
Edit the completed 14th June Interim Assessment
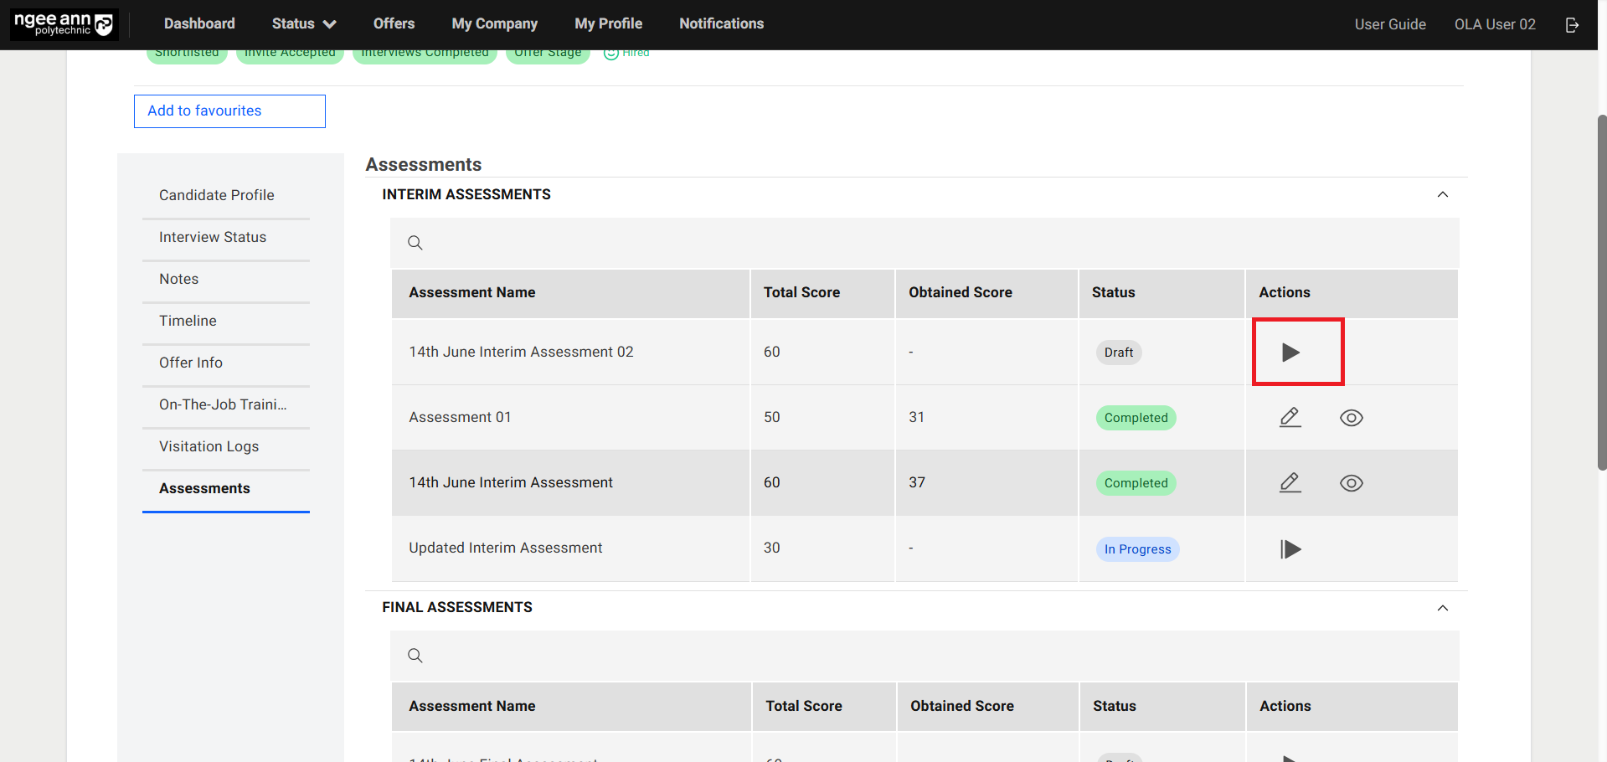pos(1290,482)
